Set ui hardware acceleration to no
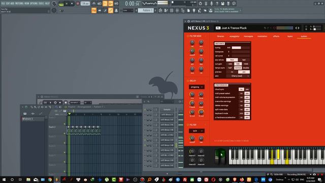325x183 pixels. (x=241, y=117)
